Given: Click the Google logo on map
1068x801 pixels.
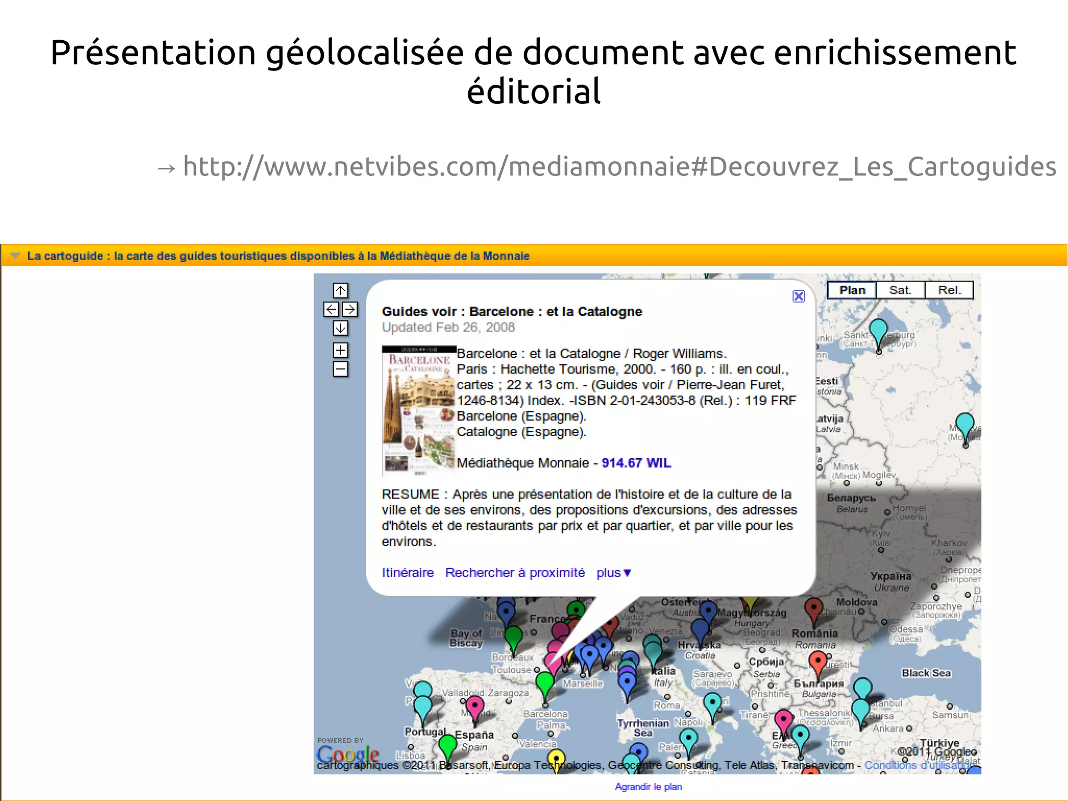Looking at the screenshot, I should pyautogui.click(x=348, y=754).
